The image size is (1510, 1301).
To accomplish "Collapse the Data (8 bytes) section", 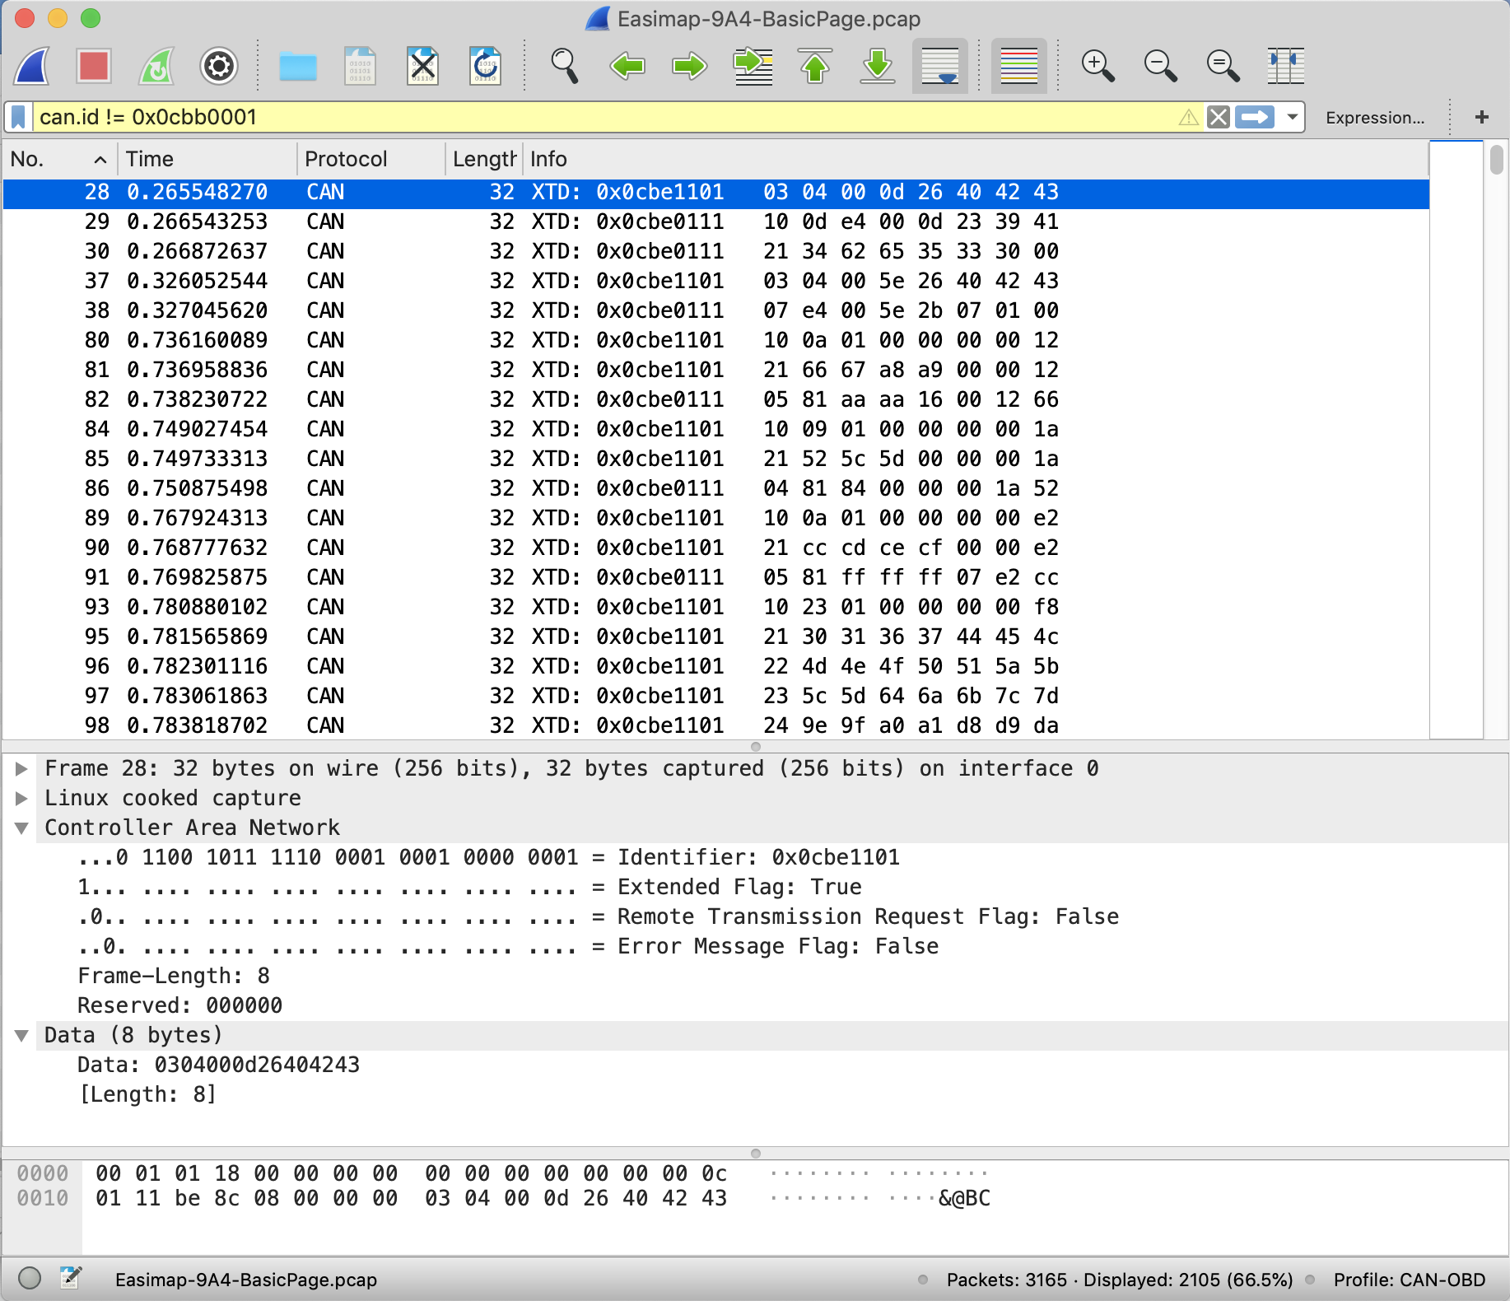I will 22,1035.
